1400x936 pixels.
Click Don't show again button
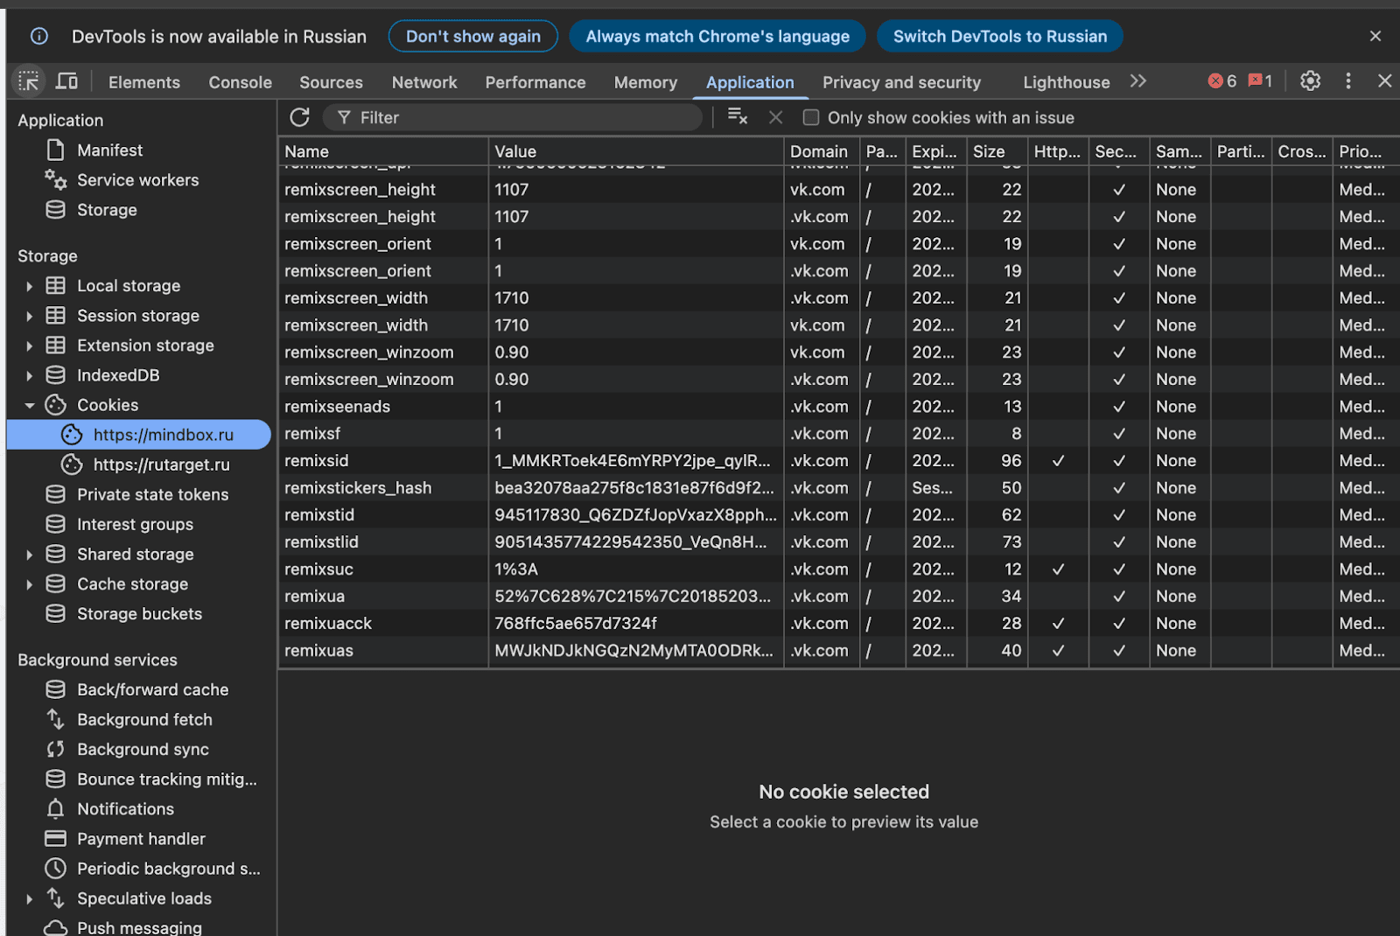(x=473, y=36)
